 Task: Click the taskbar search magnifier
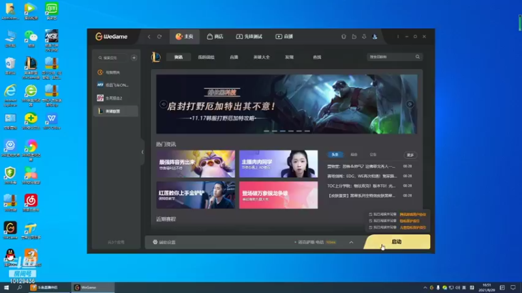[x=20, y=287]
